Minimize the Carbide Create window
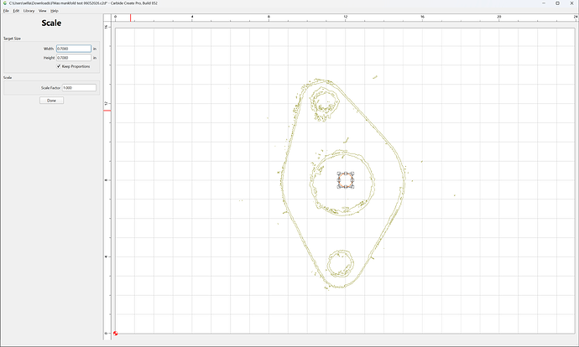Image resolution: width=579 pixels, height=347 pixels. [544, 3]
